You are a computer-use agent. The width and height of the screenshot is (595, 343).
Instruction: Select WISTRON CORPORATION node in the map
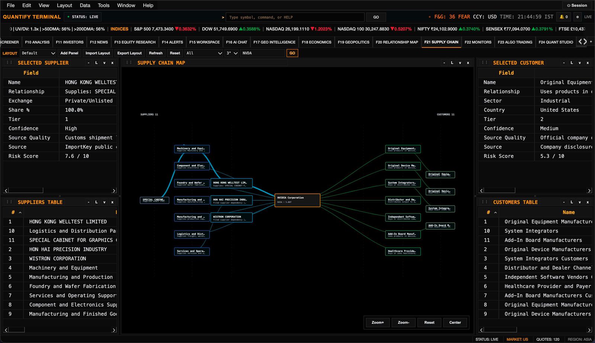(x=231, y=218)
